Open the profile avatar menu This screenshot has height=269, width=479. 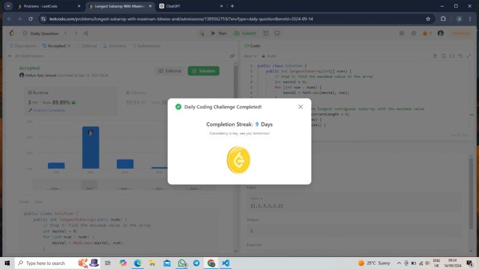[441, 33]
